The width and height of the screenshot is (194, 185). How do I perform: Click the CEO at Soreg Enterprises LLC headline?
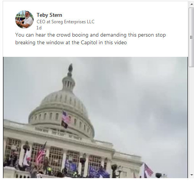pyautogui.click(x=66, y=22)
